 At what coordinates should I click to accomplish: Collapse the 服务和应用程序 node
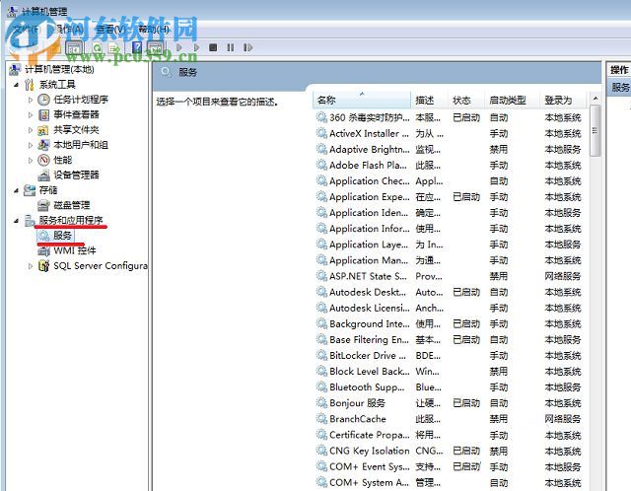16,221
